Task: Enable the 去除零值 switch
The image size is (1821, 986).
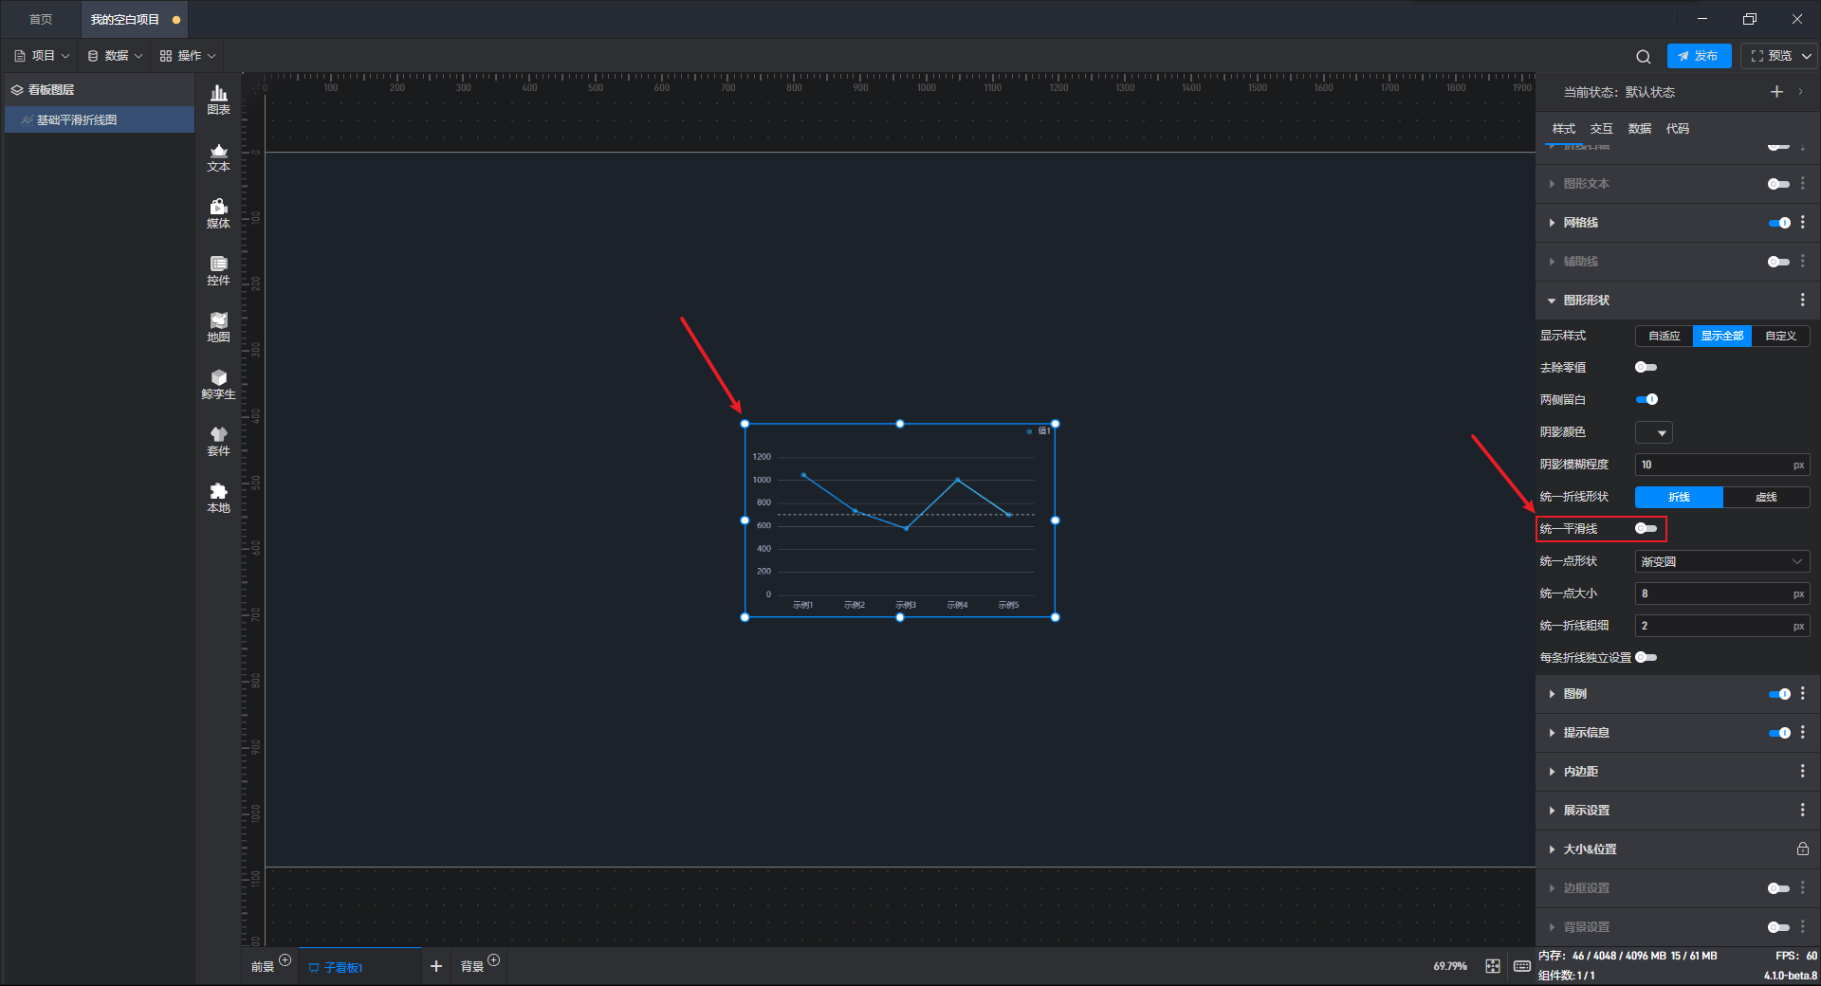Action: pyautogui.click(x=1646, y=367)
